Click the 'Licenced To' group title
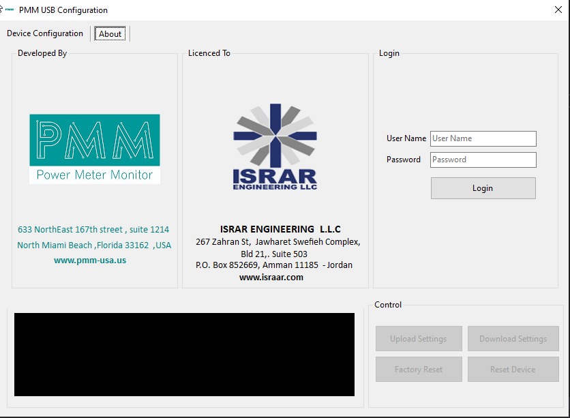This screenshot has height=418, width=570. click(209, 53)
